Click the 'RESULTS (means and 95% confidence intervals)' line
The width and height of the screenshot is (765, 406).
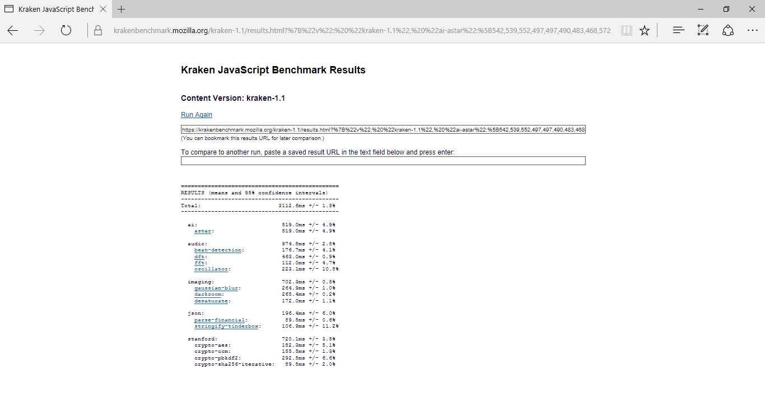pyautogui.click(x=254, y=193)
